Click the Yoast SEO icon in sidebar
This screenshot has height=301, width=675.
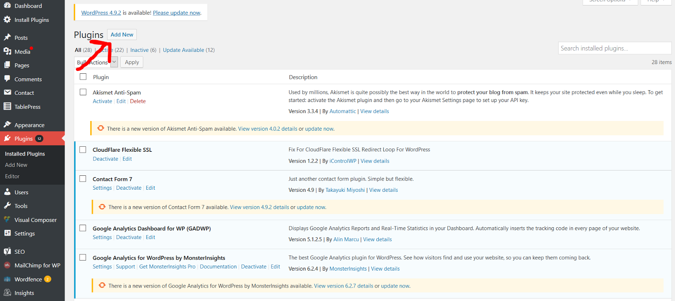pyautogui.click(x=7, y=251)
